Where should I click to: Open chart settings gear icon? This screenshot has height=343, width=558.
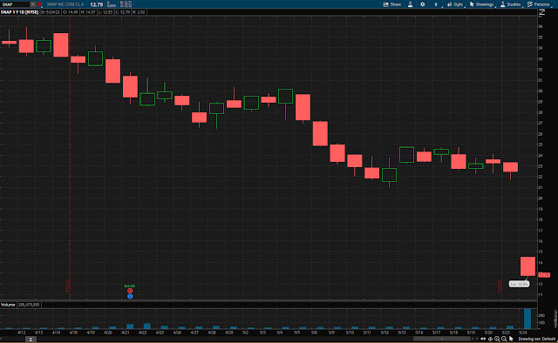(x=422, y=4)
